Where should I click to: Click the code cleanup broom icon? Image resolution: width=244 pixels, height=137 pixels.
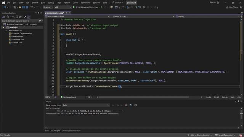[x=89, y=97]
